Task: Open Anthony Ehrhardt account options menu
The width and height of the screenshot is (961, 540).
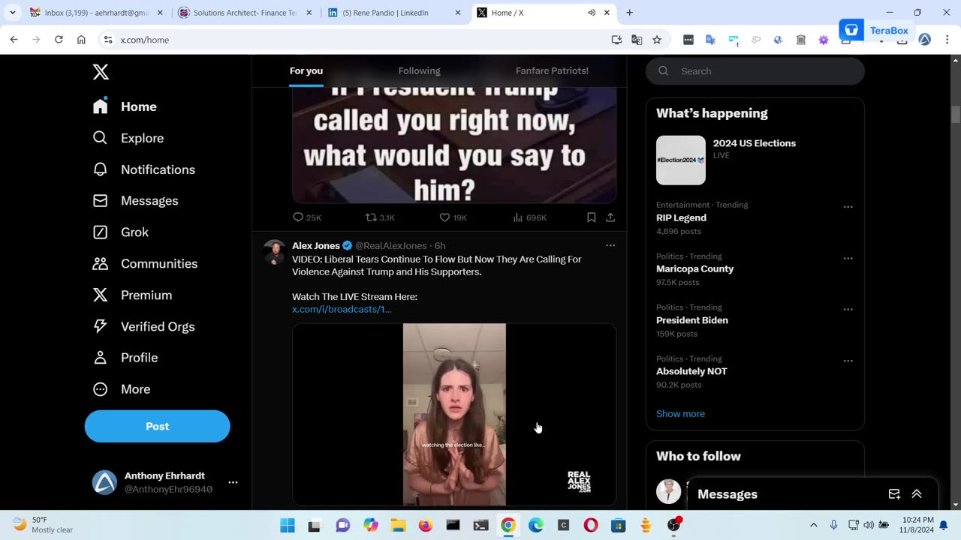Action: (233, 483)
